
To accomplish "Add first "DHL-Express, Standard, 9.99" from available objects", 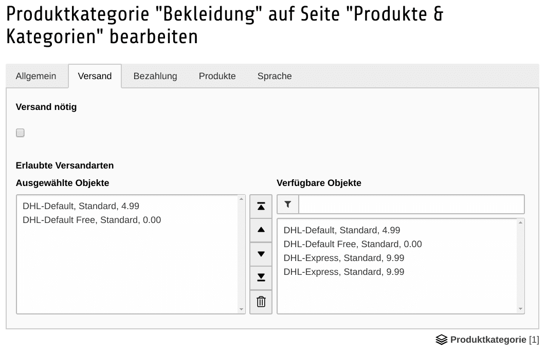I will click(344, 258).
